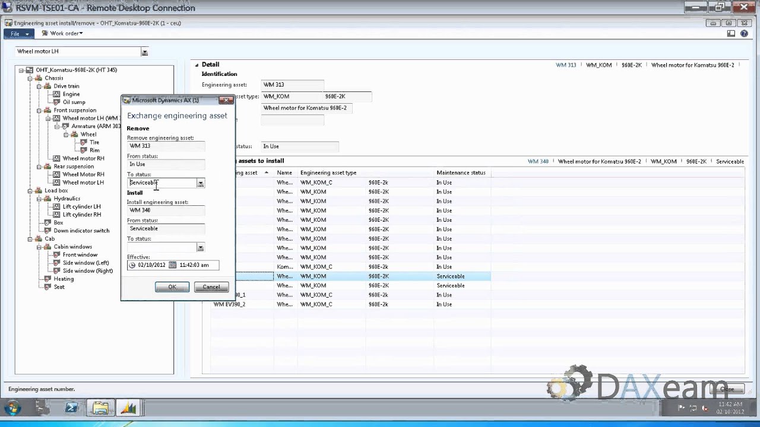Open Windows Start menu
The image size is (760, 427).
[12, 408]
